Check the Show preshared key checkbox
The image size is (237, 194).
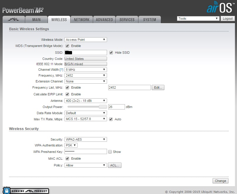(x=110, y=152)
